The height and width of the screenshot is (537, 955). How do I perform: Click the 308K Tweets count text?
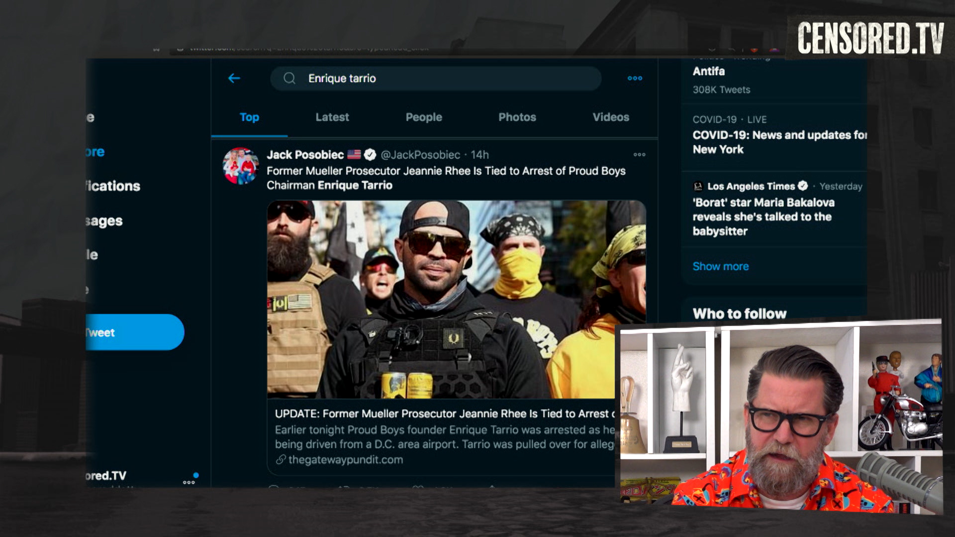[721, 89]
